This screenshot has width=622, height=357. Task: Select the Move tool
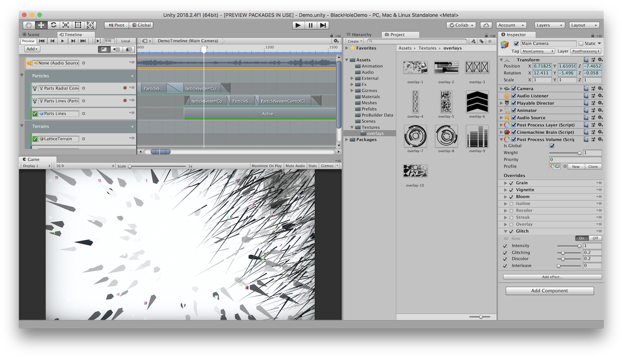(41, 25)
